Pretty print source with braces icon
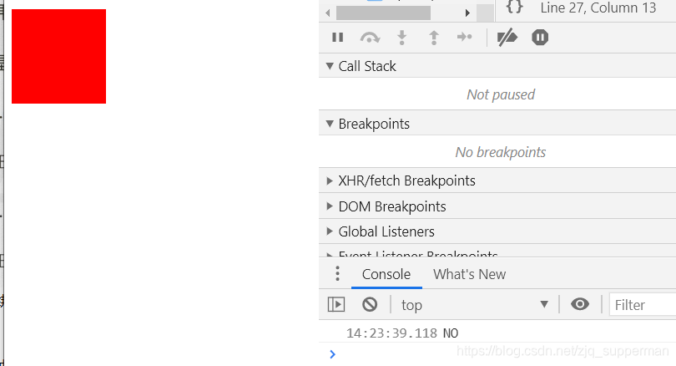Screen dimensions: 676x366 point(514,7)
